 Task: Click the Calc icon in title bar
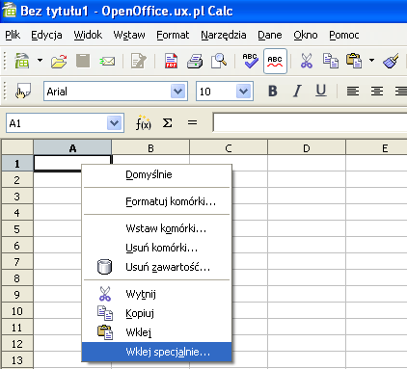coord(9,10)
